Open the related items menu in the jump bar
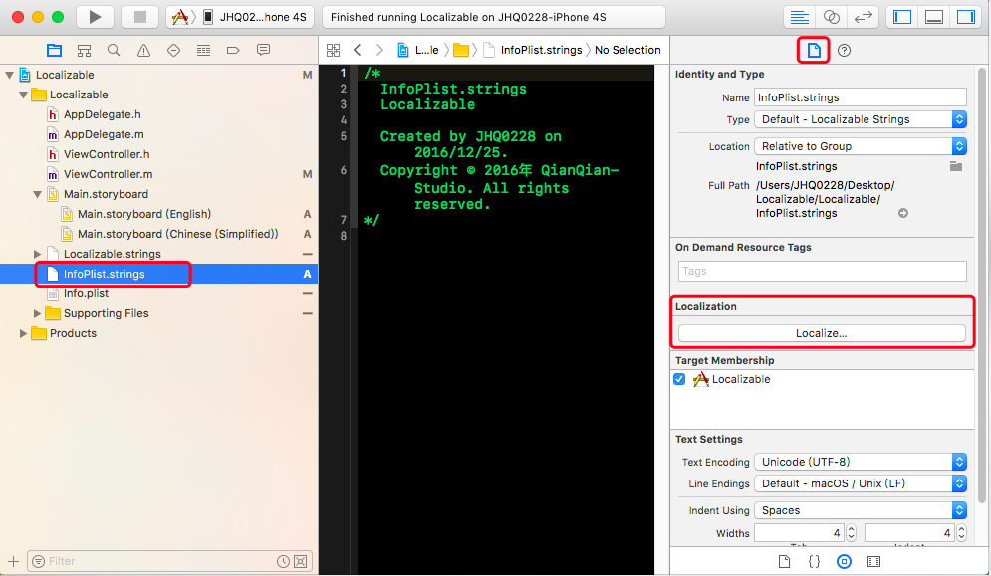The width and height of the screenshot is (991, 576). [x=333, y=50]
